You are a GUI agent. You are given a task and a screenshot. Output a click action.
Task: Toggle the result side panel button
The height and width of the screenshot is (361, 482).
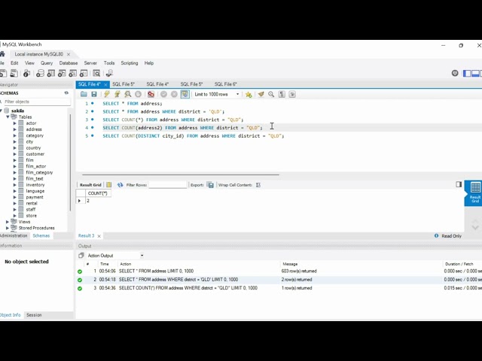[x=459, y=184]
